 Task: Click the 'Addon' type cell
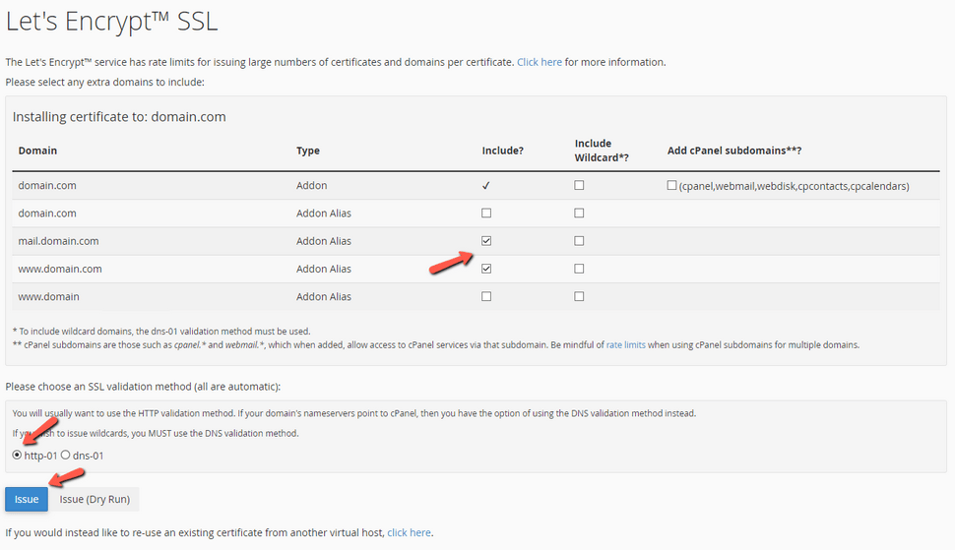tap(312, 185)
